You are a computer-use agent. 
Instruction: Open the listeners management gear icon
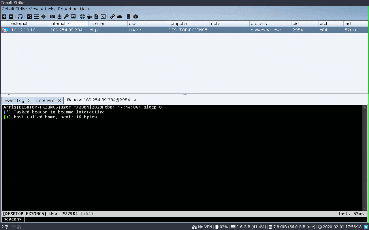[x=83, y=16]
